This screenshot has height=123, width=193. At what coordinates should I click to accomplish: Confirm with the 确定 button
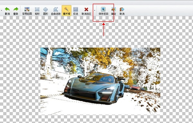coord(114,11)
